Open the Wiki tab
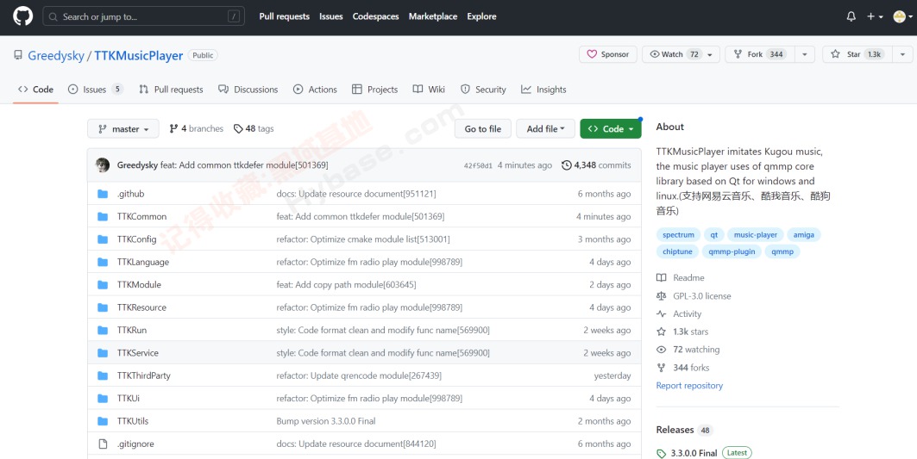Viewport: 917px width, 459px height. click(430, 90)
